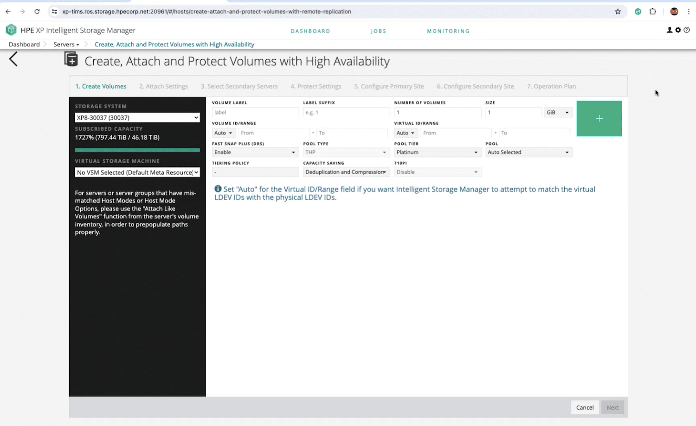Viewport: 696px width, 426px height.
Task: Open the help question mark icon
Action: pyautogui.click(x=687, y=30)
